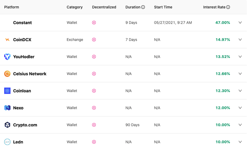
Task: Expand the Nexo row chevron
Action: click(x=240, y=108)
